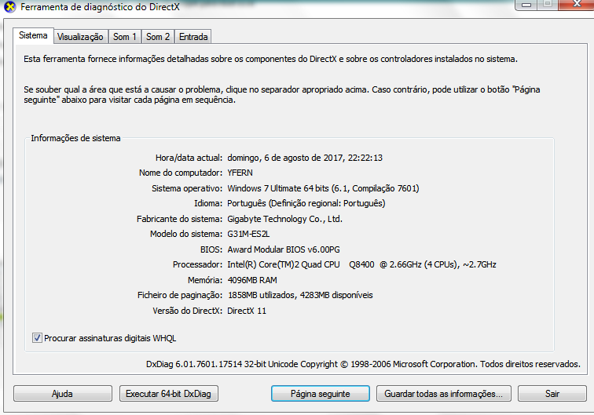Image resolution: width=594 pixels, height=415 pixels.
Task: Click the Gigabyte Technology Co., Ltd. text
Action: click(x=285, y=219)
